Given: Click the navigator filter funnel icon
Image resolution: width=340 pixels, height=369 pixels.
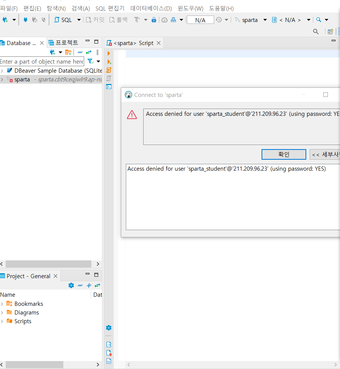Looking at the screenshot, I should click(91, 62).
